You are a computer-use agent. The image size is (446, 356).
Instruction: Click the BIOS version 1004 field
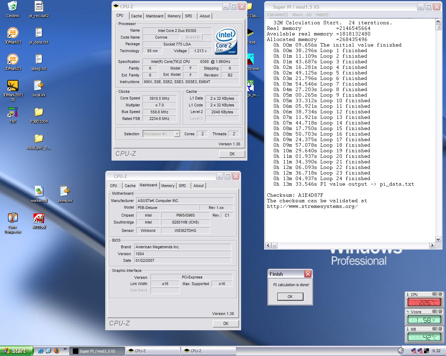(x=182, y=254)
